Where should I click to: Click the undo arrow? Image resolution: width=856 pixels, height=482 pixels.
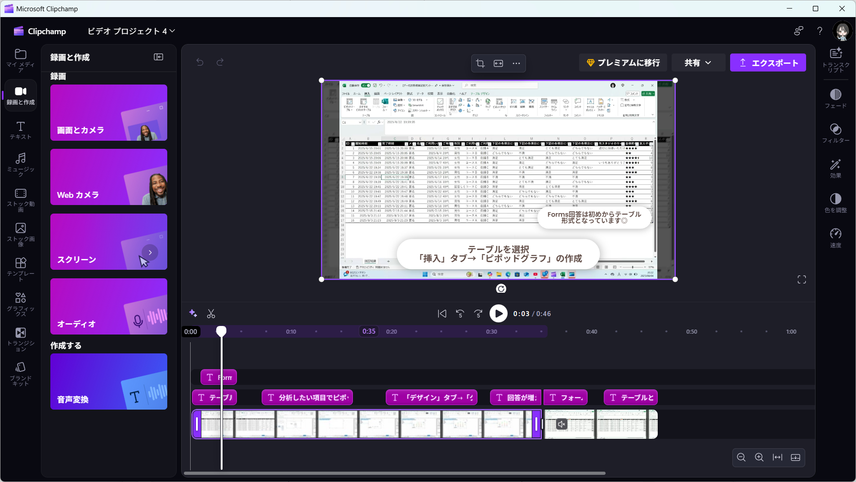point(200,62)
